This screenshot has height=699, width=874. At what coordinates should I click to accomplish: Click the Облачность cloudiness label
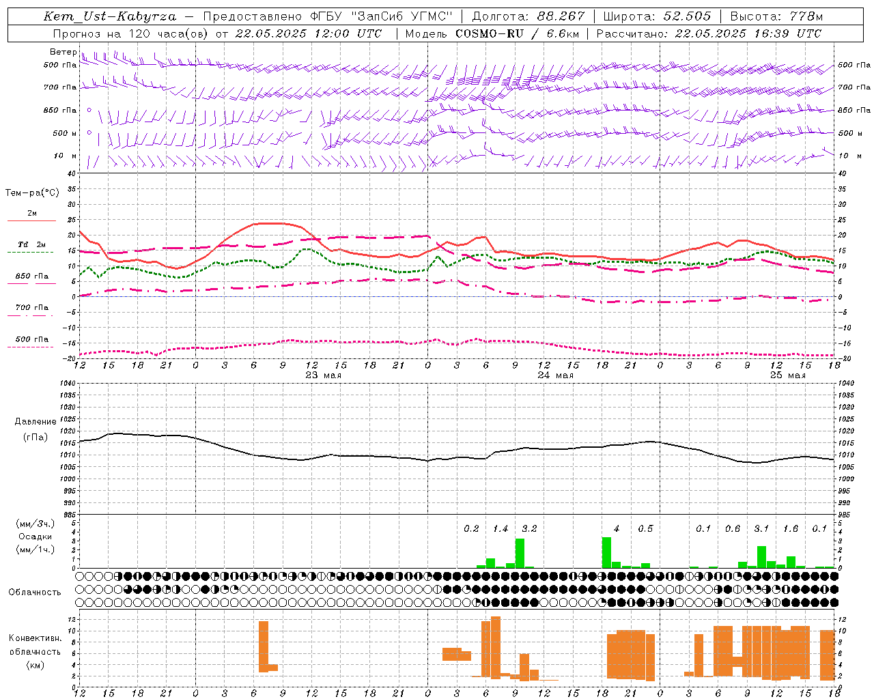click(35, 592)
